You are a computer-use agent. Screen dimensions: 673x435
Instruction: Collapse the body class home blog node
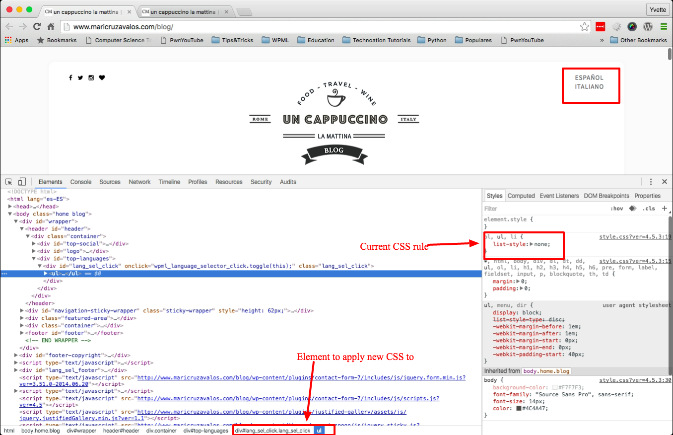point(10,214)
